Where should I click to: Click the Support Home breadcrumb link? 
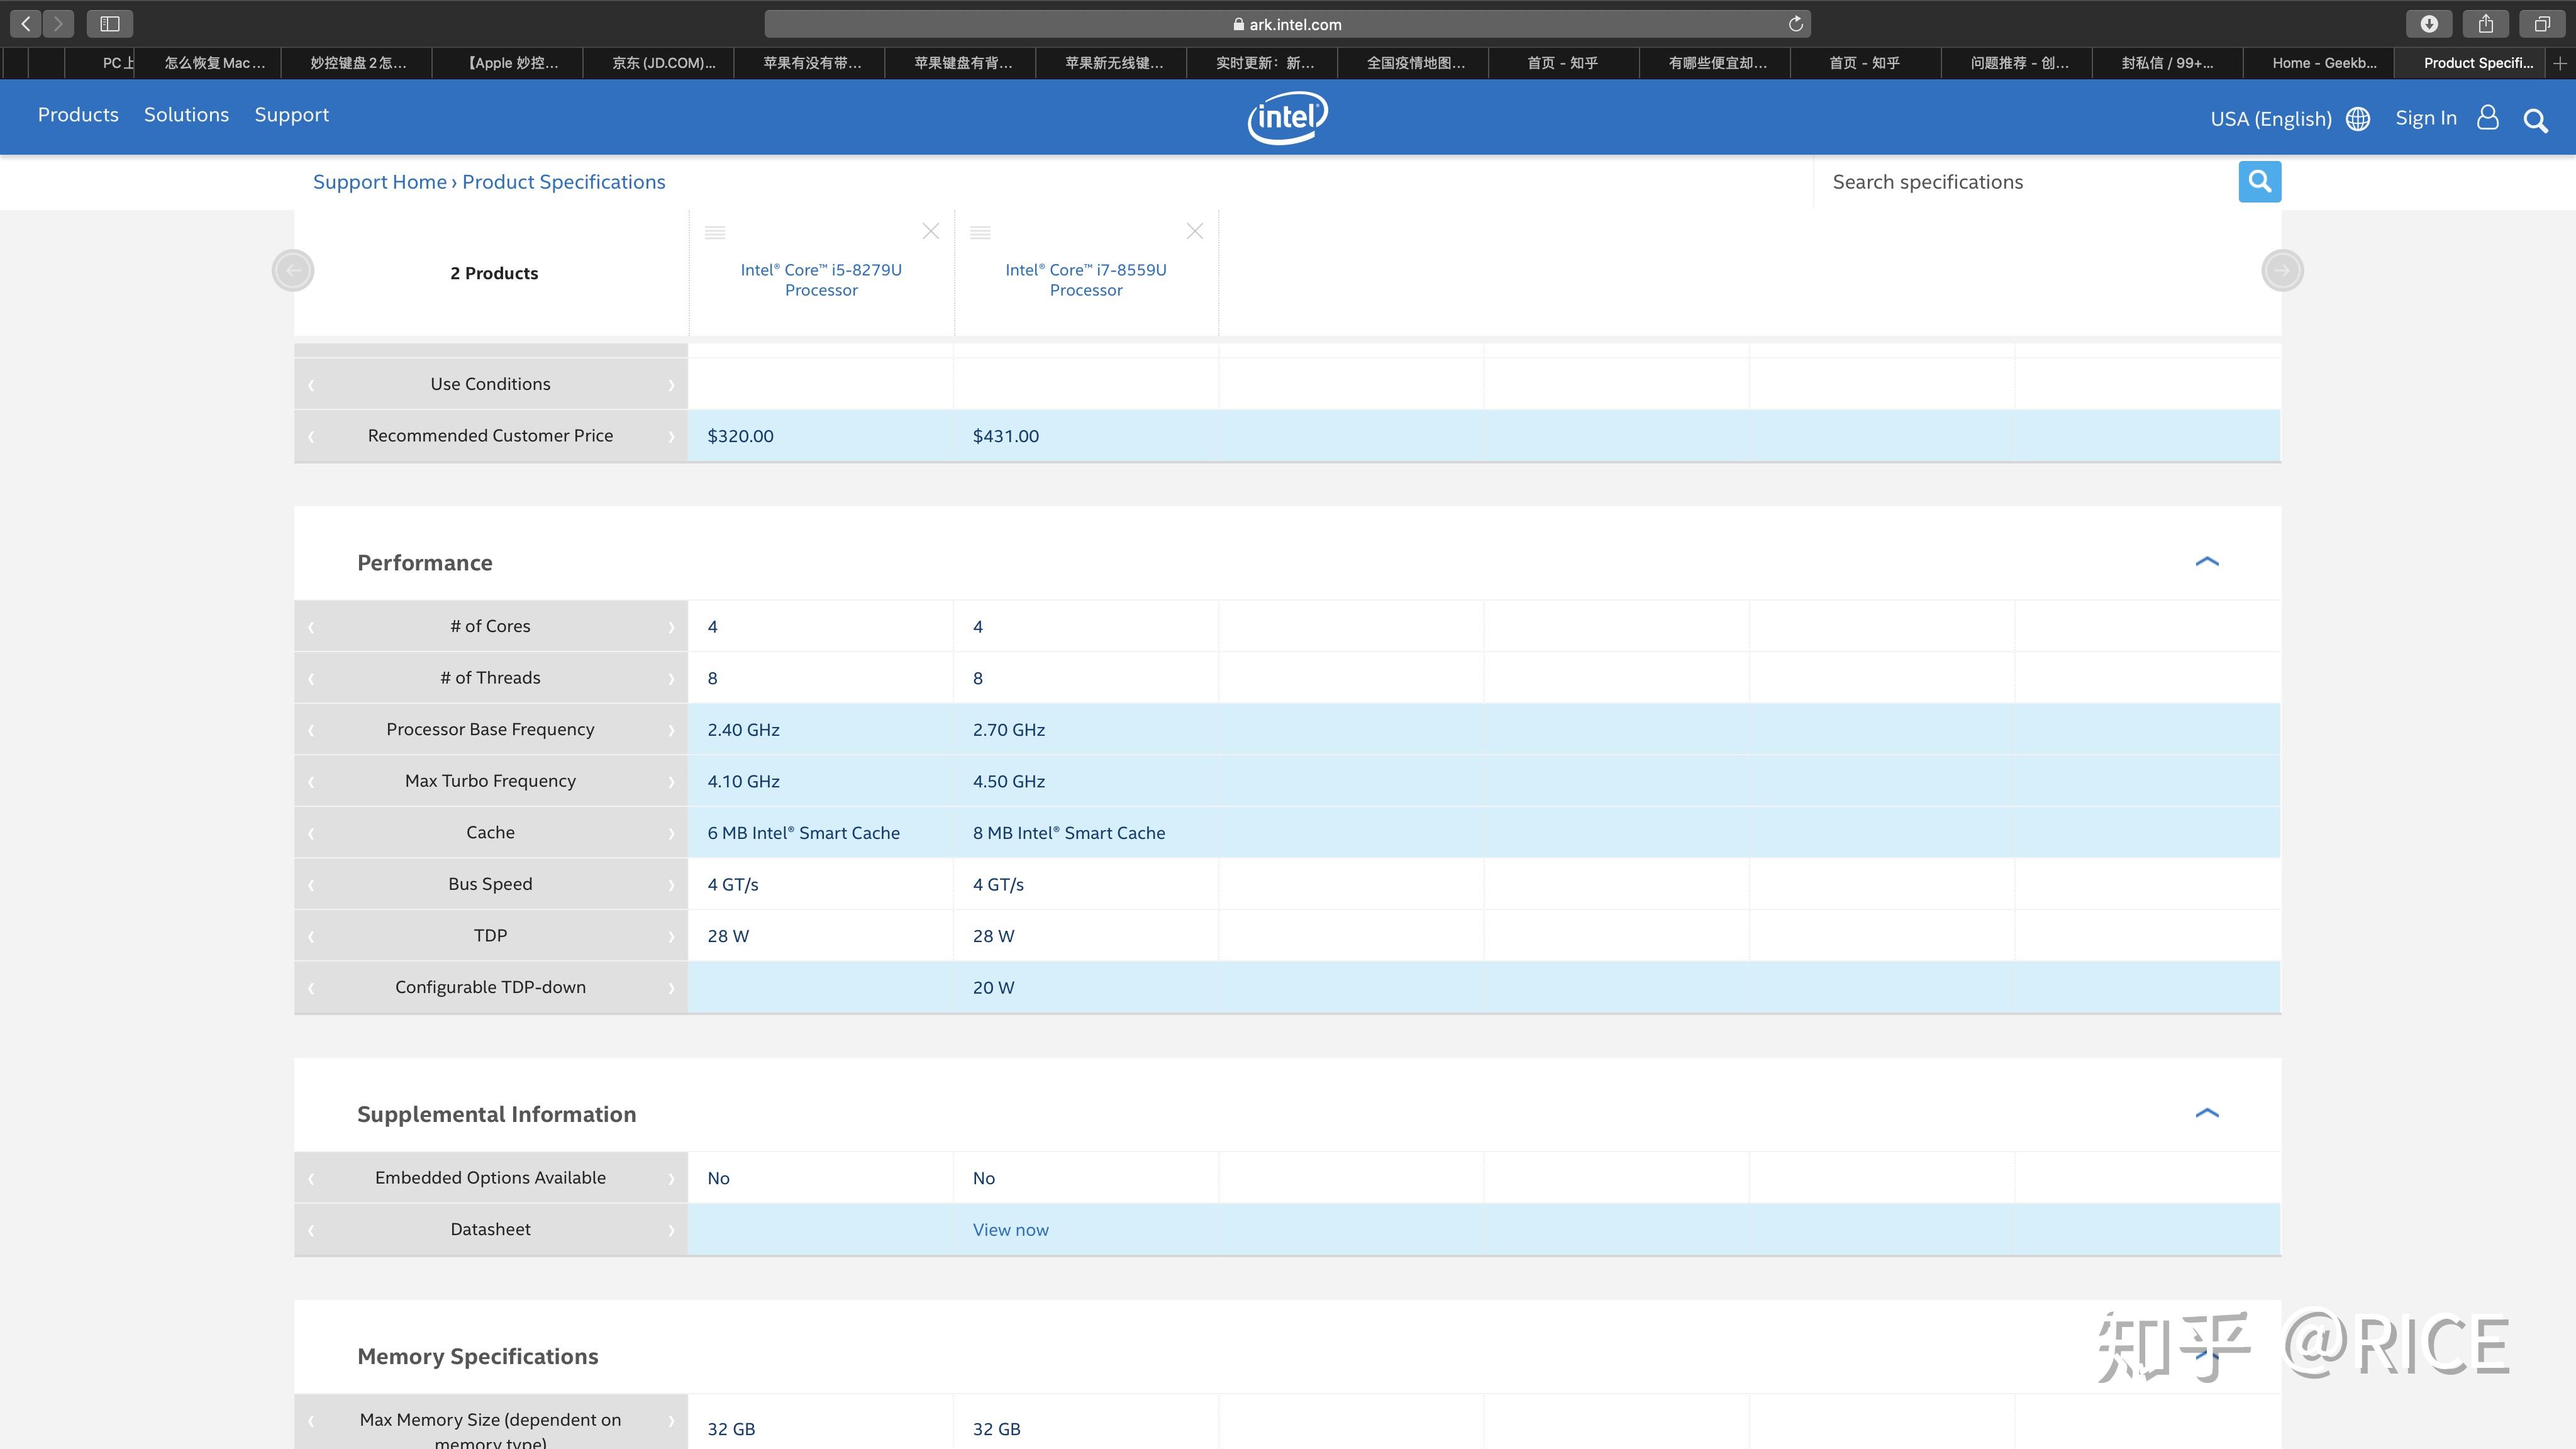379,182
